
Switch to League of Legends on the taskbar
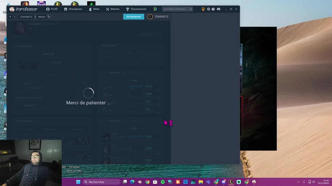231,182
